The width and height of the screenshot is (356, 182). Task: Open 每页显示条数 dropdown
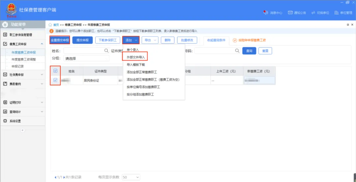(x=131, y=177)
